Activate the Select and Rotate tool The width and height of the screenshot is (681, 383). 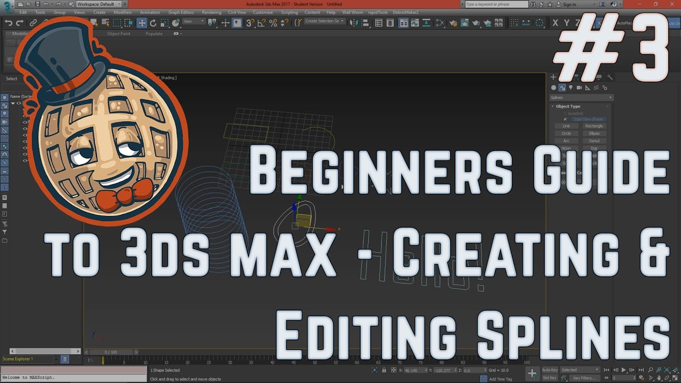(x=153, y=23)
